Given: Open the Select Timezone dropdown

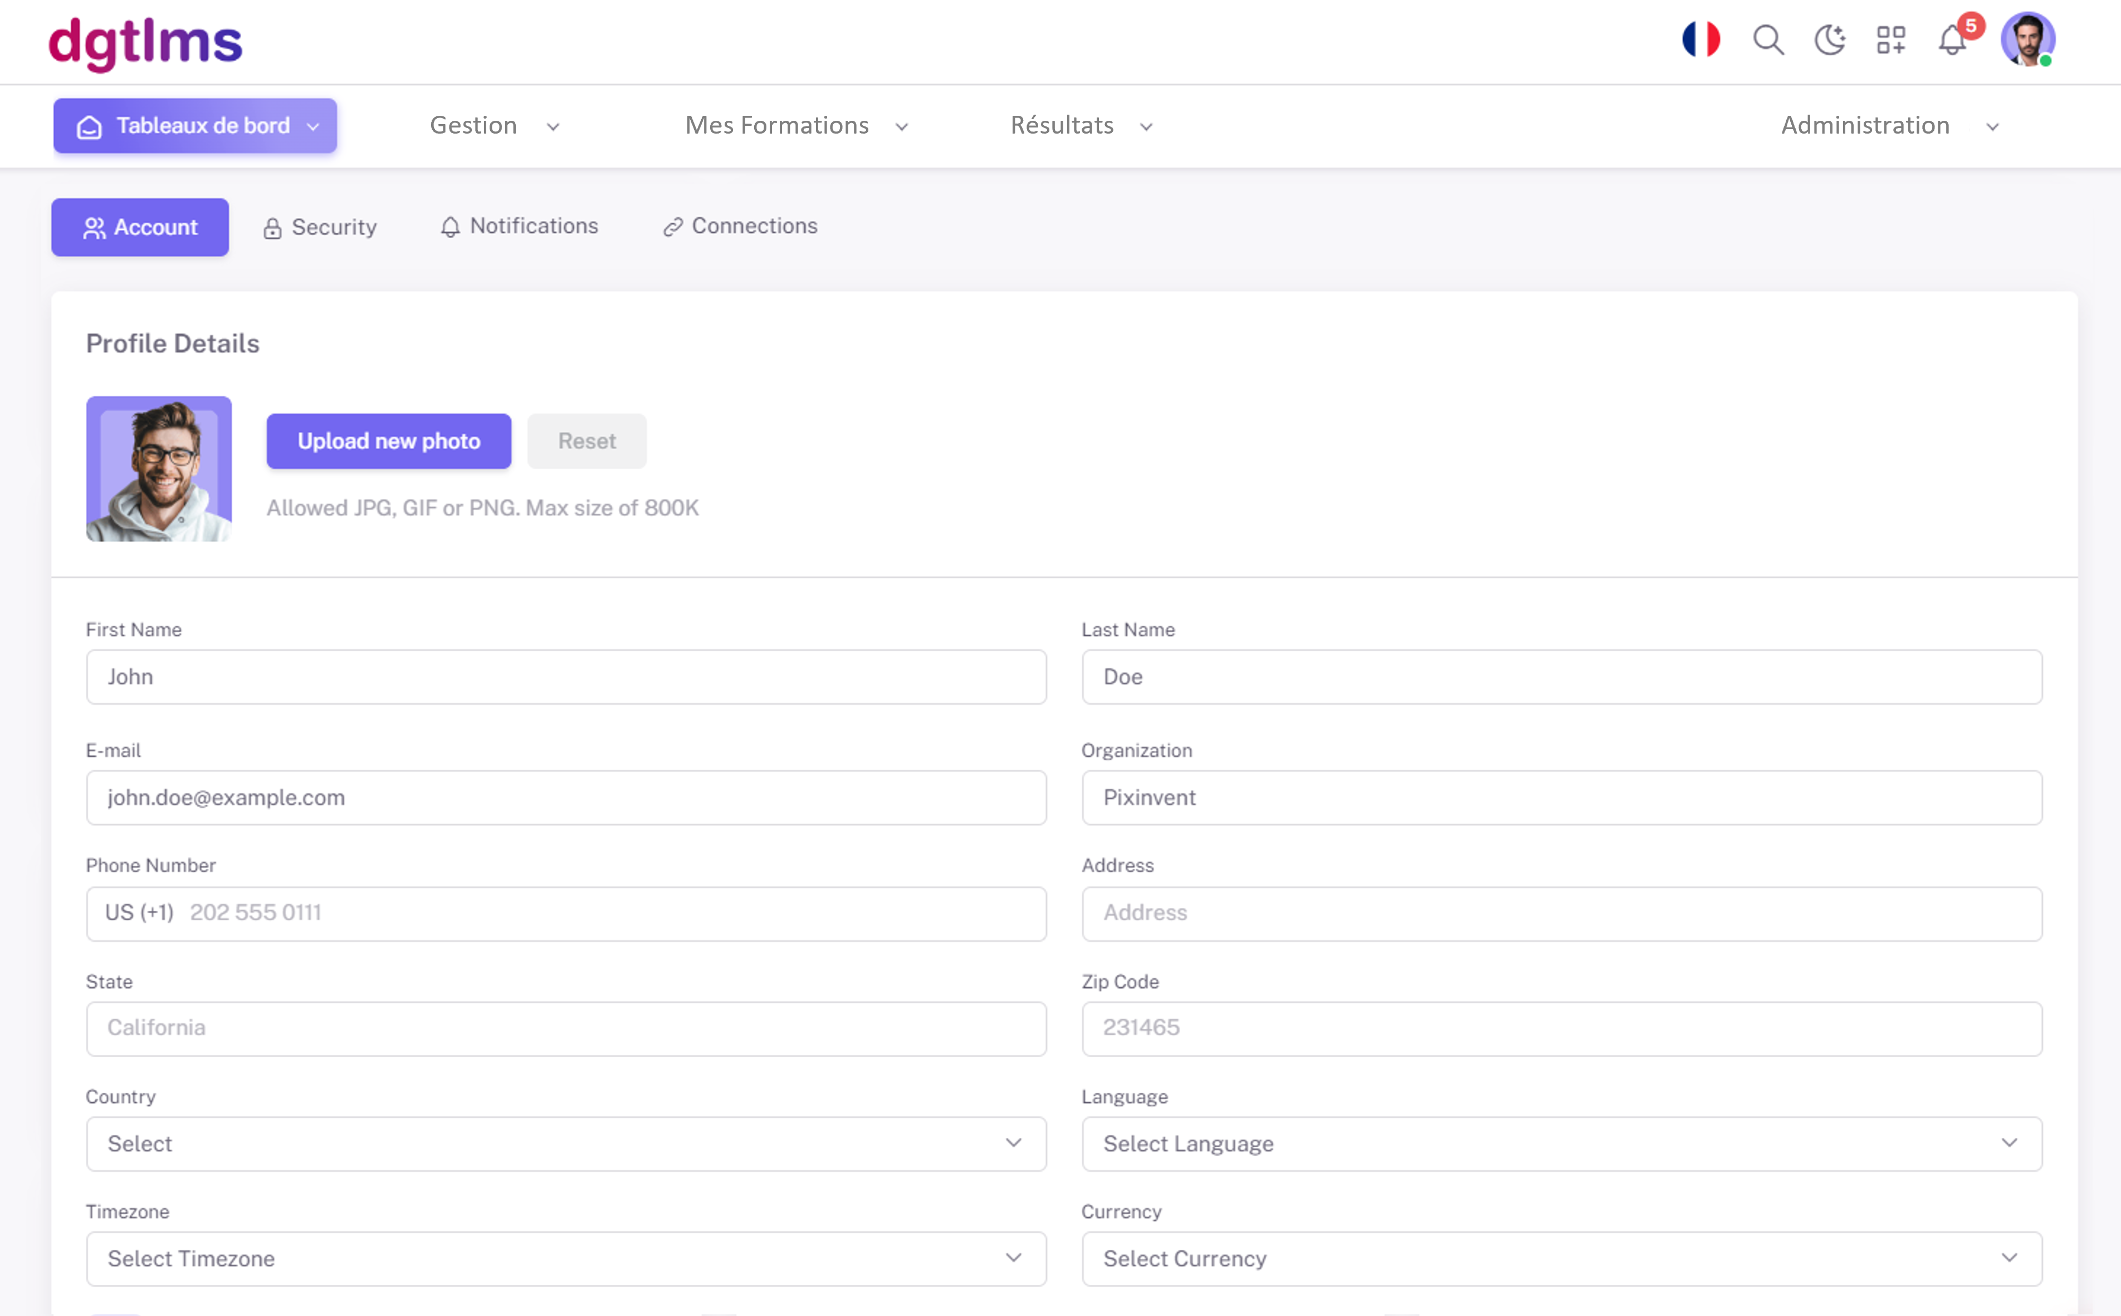Looking at the screenshot, I should (x=566, y=1259).
